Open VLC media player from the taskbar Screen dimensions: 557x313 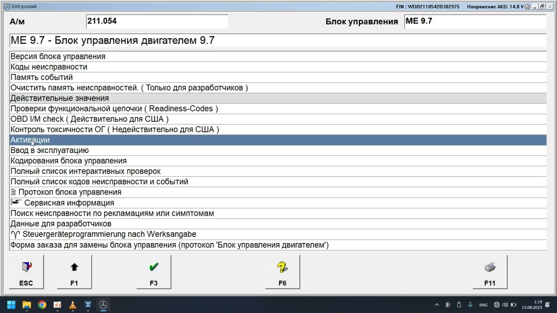point(73,305)
